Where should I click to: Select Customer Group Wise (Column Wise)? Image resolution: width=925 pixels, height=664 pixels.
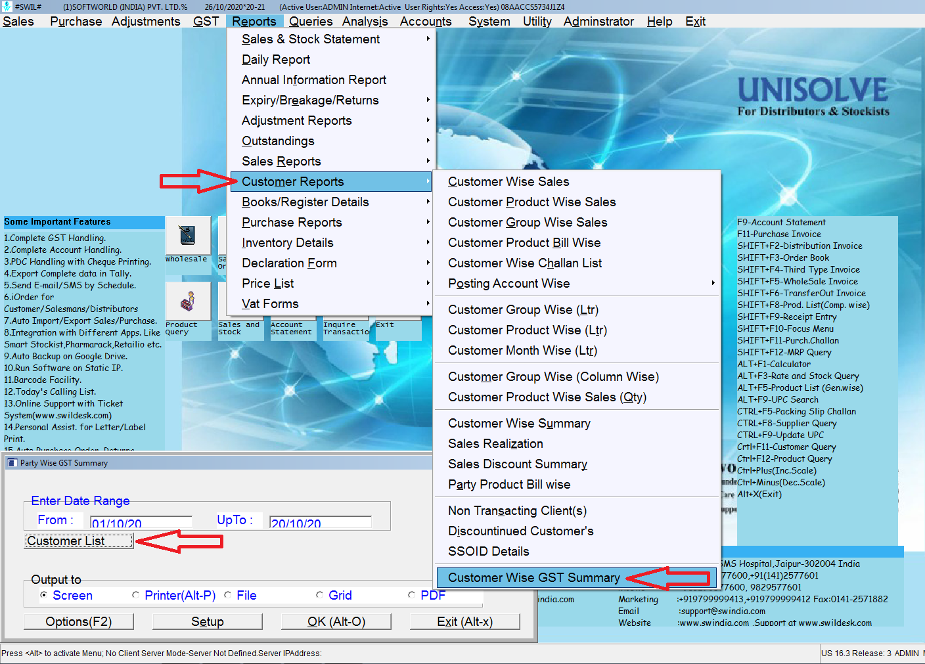click(577, 376)
